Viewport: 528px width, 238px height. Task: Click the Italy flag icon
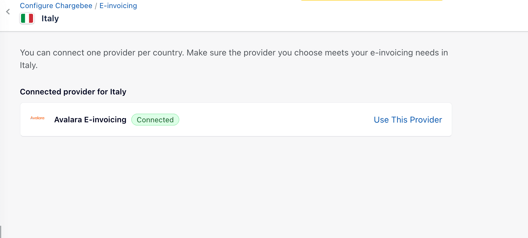27,18
